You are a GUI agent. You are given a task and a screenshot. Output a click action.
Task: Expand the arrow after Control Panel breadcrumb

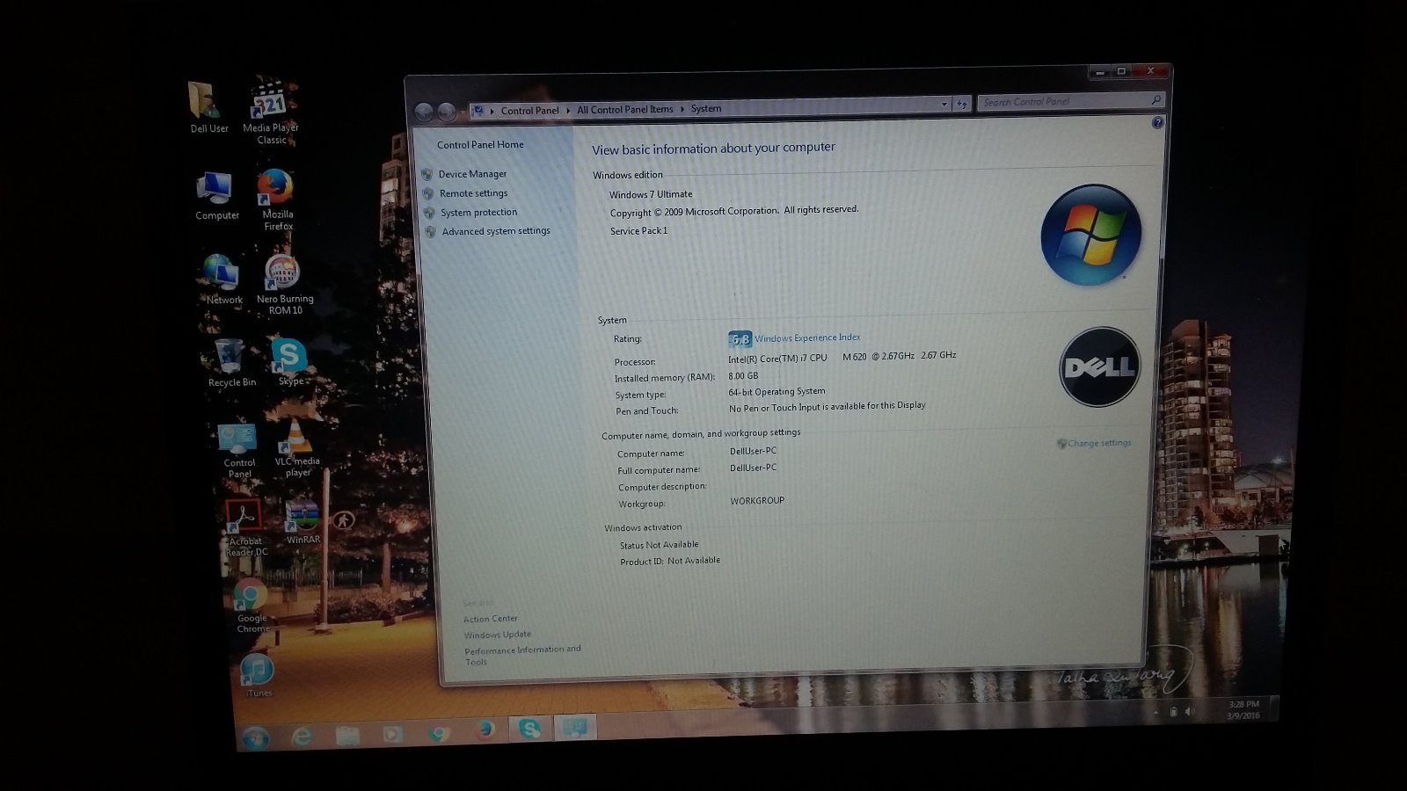pyautogui.click(x=567, y=110)
